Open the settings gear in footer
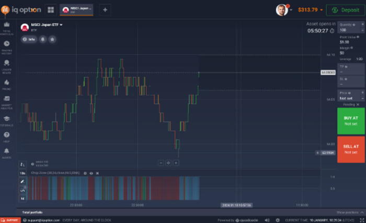 coord(278,220)
